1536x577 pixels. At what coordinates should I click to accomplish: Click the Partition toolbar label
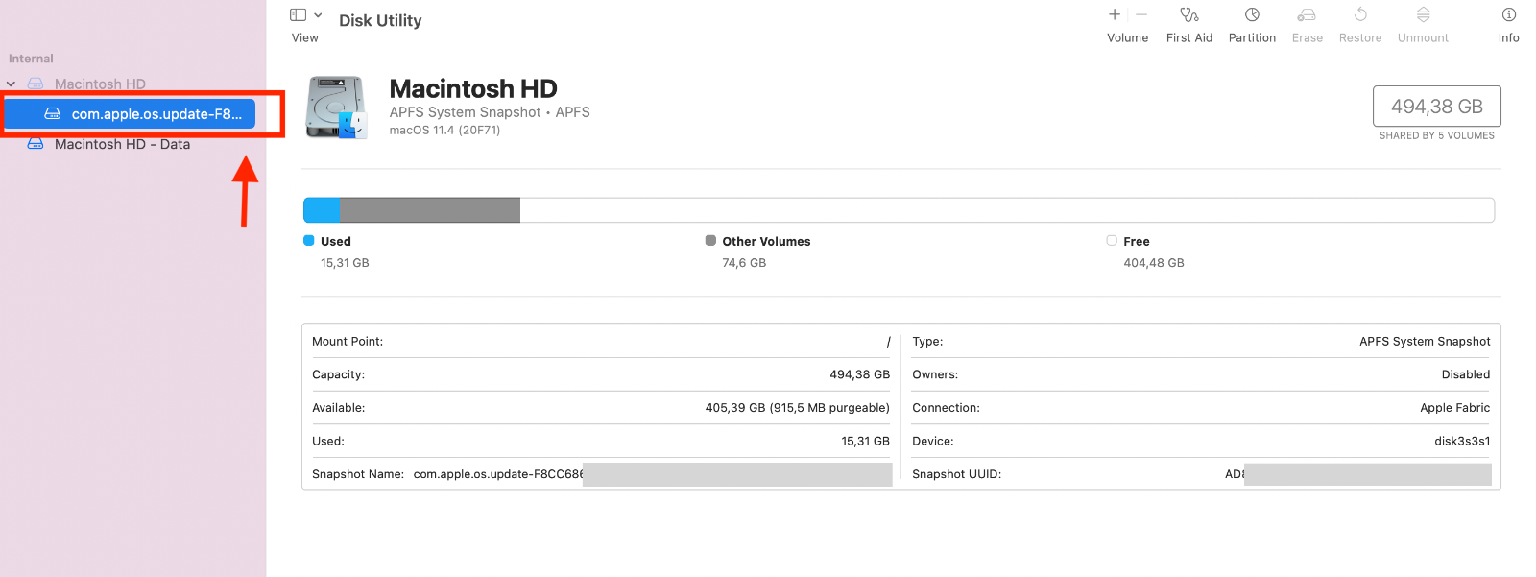(1252, 38)
